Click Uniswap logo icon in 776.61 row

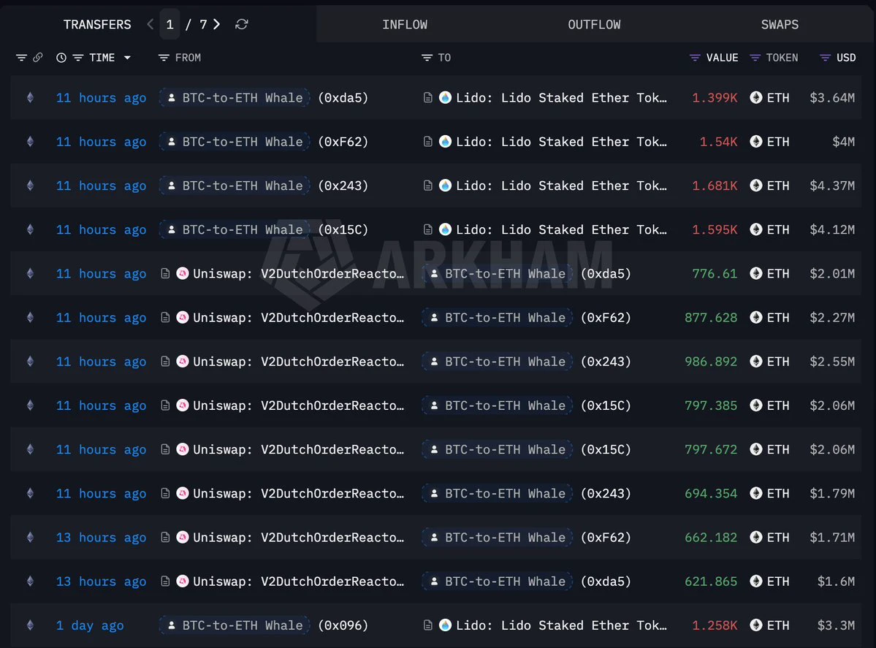183,274
